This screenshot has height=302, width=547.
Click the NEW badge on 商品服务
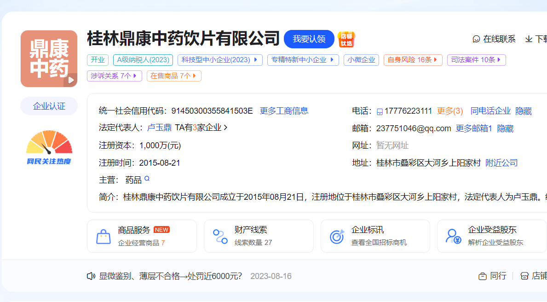tap(161, 230)
